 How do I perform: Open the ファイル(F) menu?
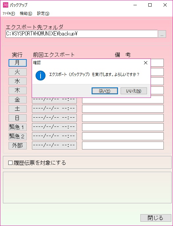point(9,13)
